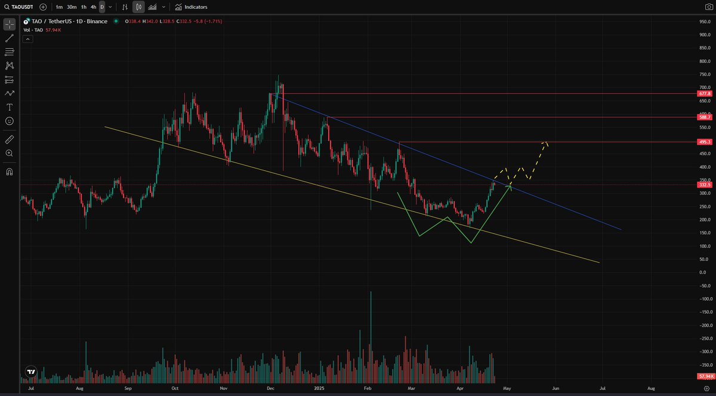Select the D daily timeframe

click(x=102, y=7)
